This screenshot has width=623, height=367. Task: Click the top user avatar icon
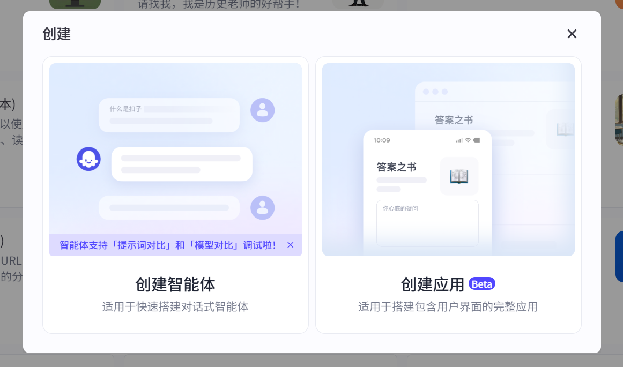(x=262, y=110)
